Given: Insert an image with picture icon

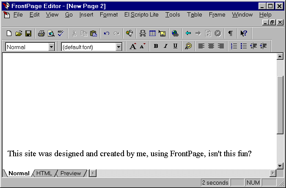Looking at the screenshot, I should [162, 33].
